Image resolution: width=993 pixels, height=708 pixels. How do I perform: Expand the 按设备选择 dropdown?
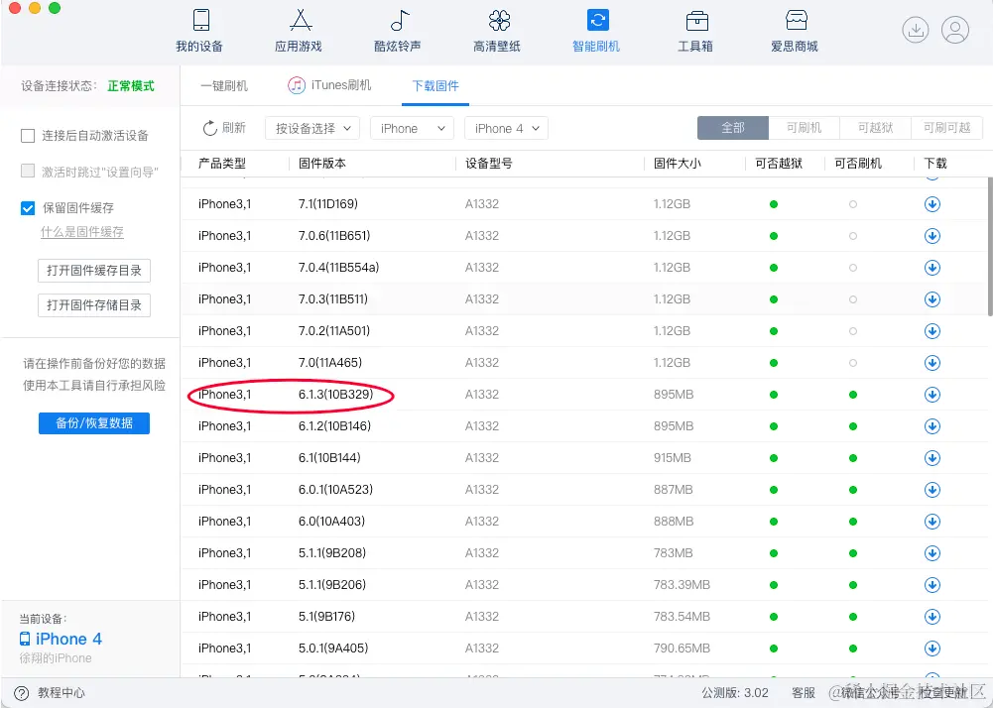coord(312,128)
